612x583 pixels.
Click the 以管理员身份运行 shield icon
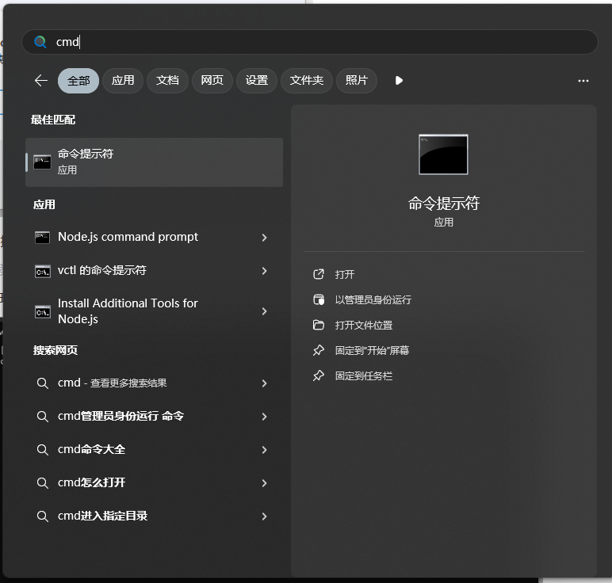coord(319,299)
